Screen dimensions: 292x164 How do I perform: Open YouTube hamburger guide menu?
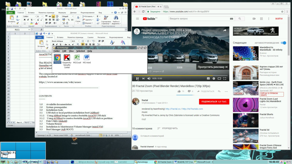pos(137,19)
